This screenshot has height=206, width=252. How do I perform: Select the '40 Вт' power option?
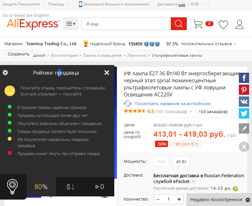coord(181,161)
